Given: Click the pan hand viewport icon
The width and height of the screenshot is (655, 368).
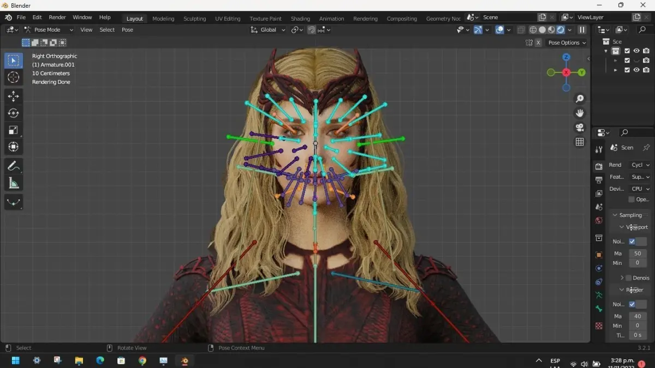Looking at the screenshot, I should (580, 113).
